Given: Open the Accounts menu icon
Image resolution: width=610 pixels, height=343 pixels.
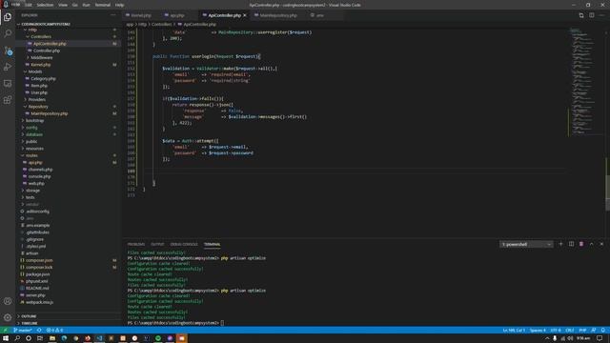Looking at the screenshot, I should (8, 301).
